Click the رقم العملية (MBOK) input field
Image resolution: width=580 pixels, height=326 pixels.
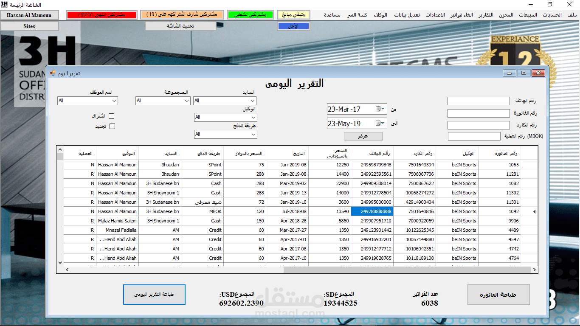click(474, 136)
